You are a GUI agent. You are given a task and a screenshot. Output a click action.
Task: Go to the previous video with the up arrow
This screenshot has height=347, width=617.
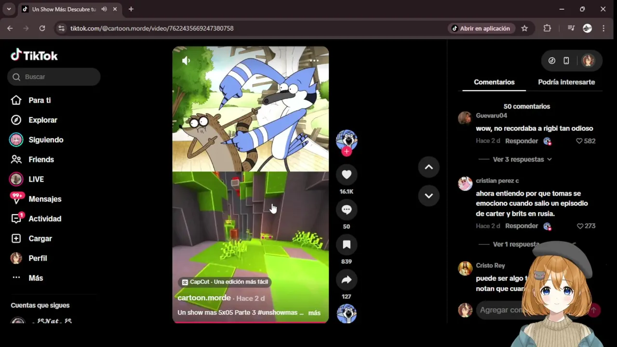(429, 167)
